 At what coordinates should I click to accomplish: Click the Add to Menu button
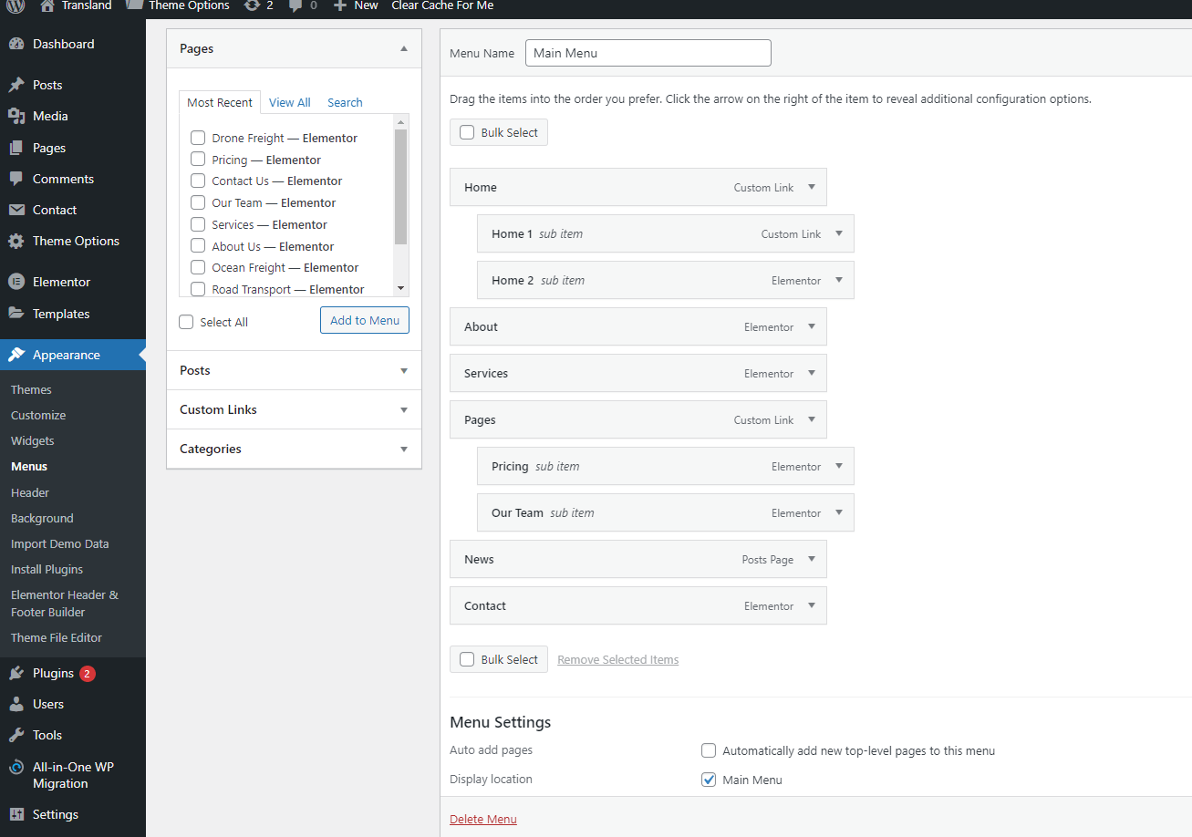tap(365, 320)
